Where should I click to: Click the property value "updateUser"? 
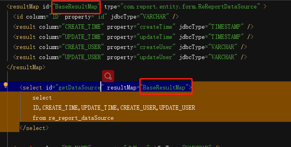pos(156,57)
